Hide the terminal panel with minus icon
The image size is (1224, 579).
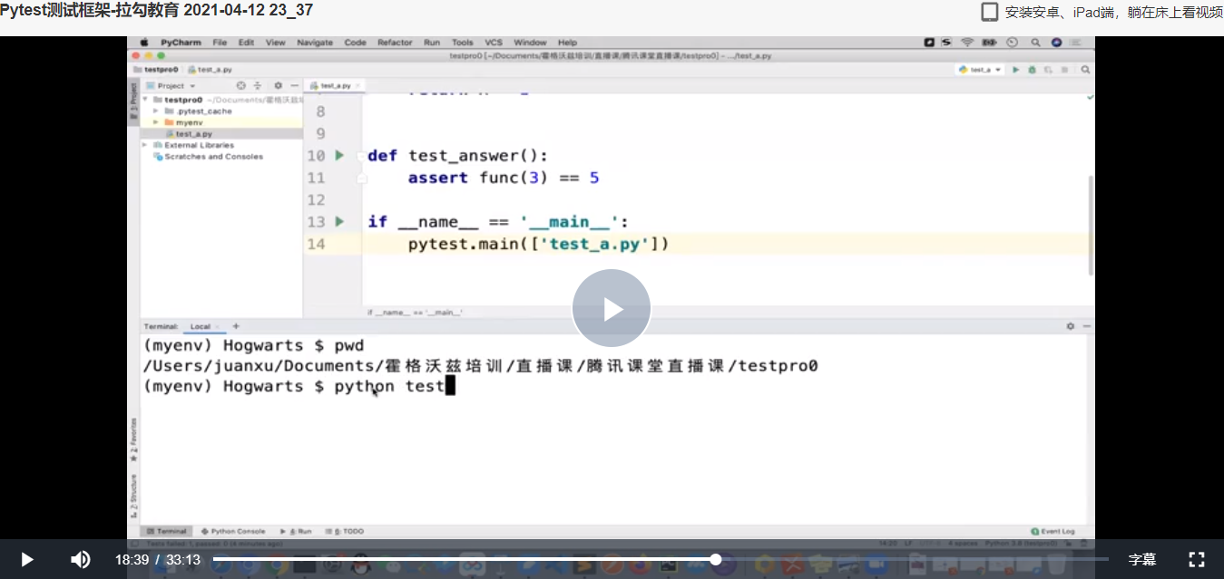pyautogui.click(x=1086, y=326)
